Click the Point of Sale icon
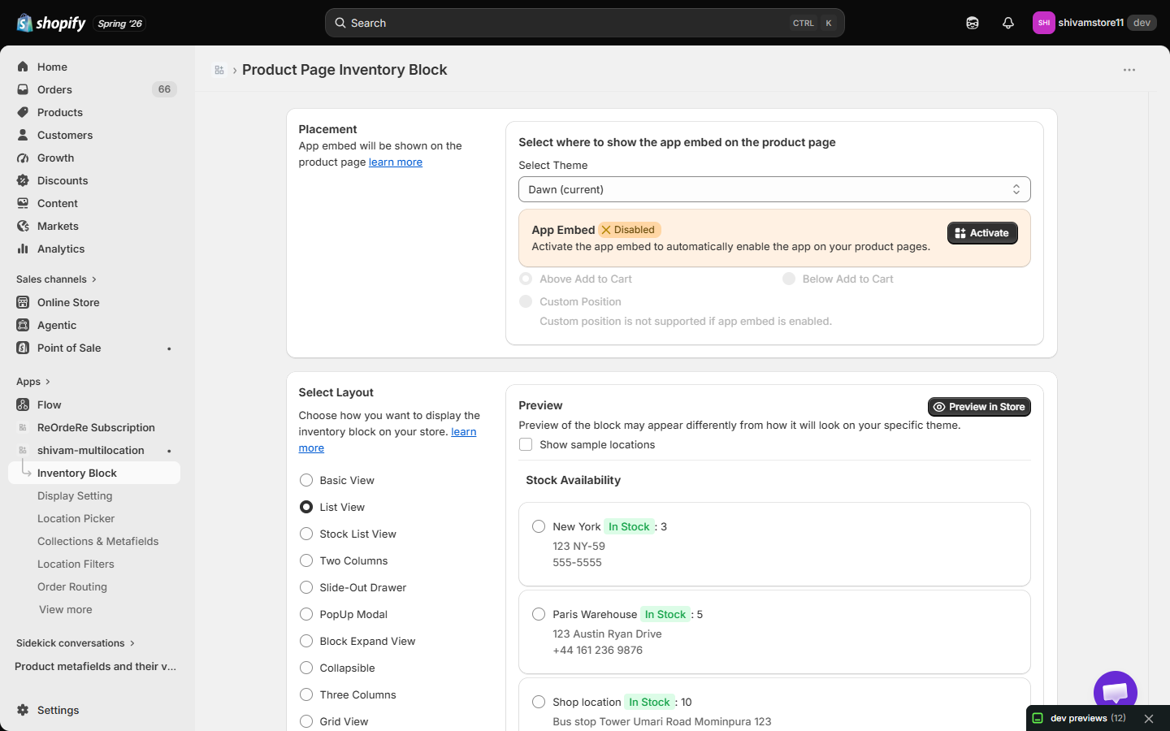This screenshot has width=1170, height=731. (23, 348)
